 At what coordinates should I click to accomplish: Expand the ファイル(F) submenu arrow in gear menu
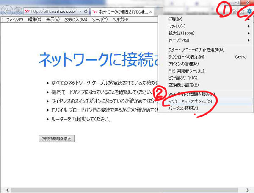(x=249, y=26)
